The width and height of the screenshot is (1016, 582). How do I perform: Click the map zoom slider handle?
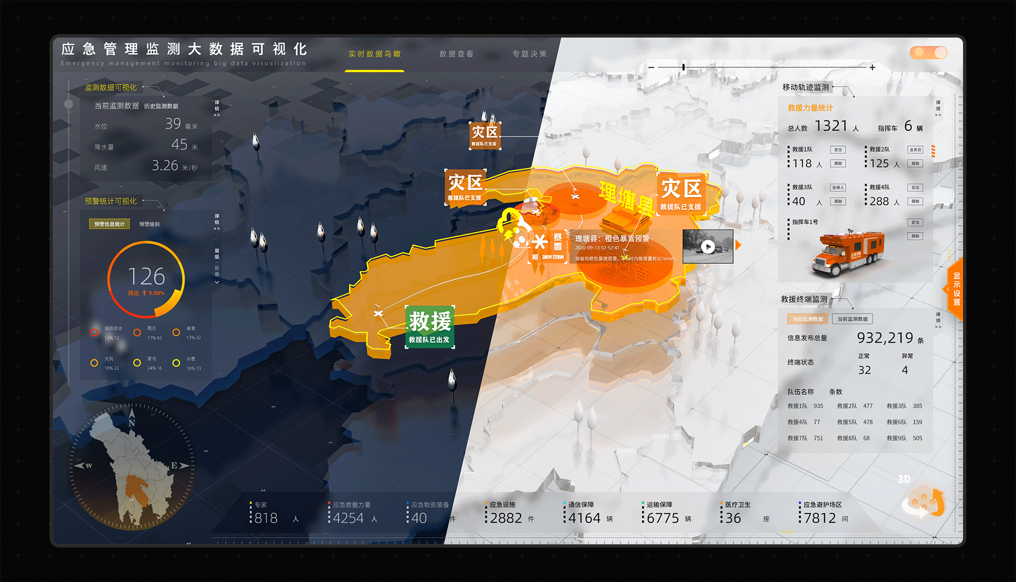684,68
